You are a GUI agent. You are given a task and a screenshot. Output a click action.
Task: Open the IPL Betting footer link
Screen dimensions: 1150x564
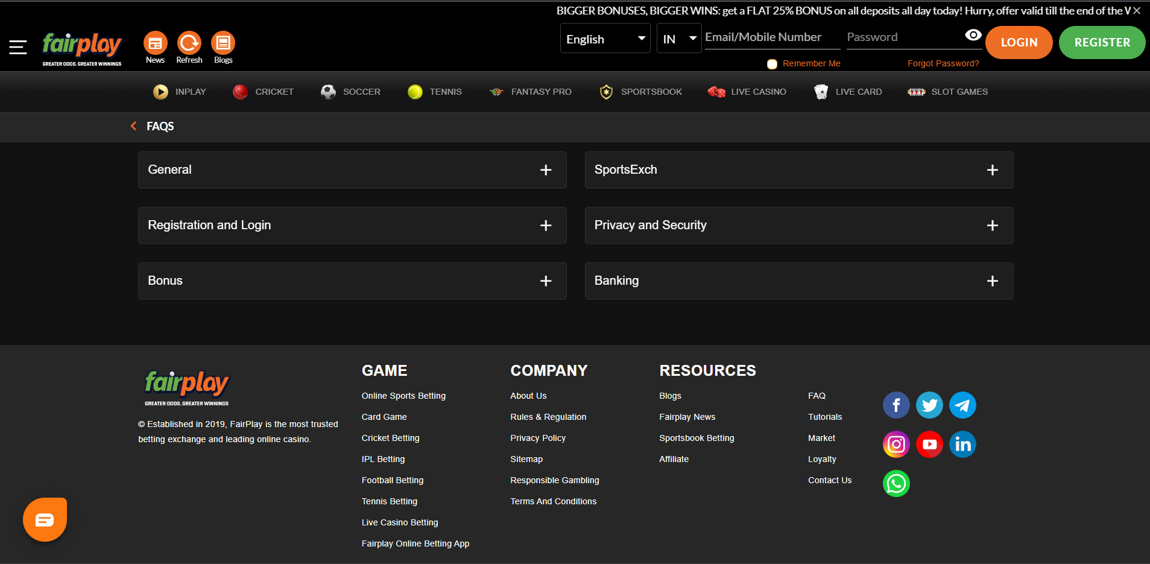coord(383,459)
